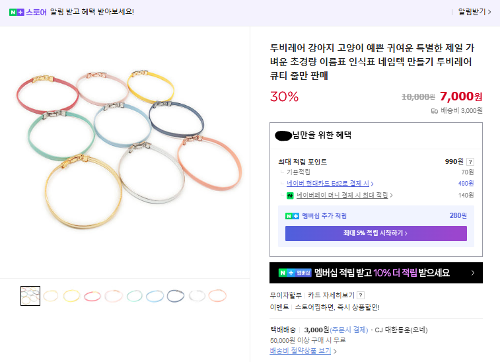500x362 pixels.
Task: Click N+ icon beside 멤버십 추가 적립
Action: [x=292, y=216]
